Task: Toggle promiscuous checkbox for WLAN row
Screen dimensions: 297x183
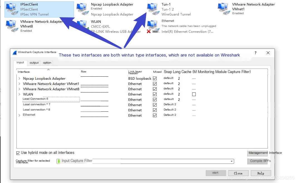Action: click(x=155, y=94)
